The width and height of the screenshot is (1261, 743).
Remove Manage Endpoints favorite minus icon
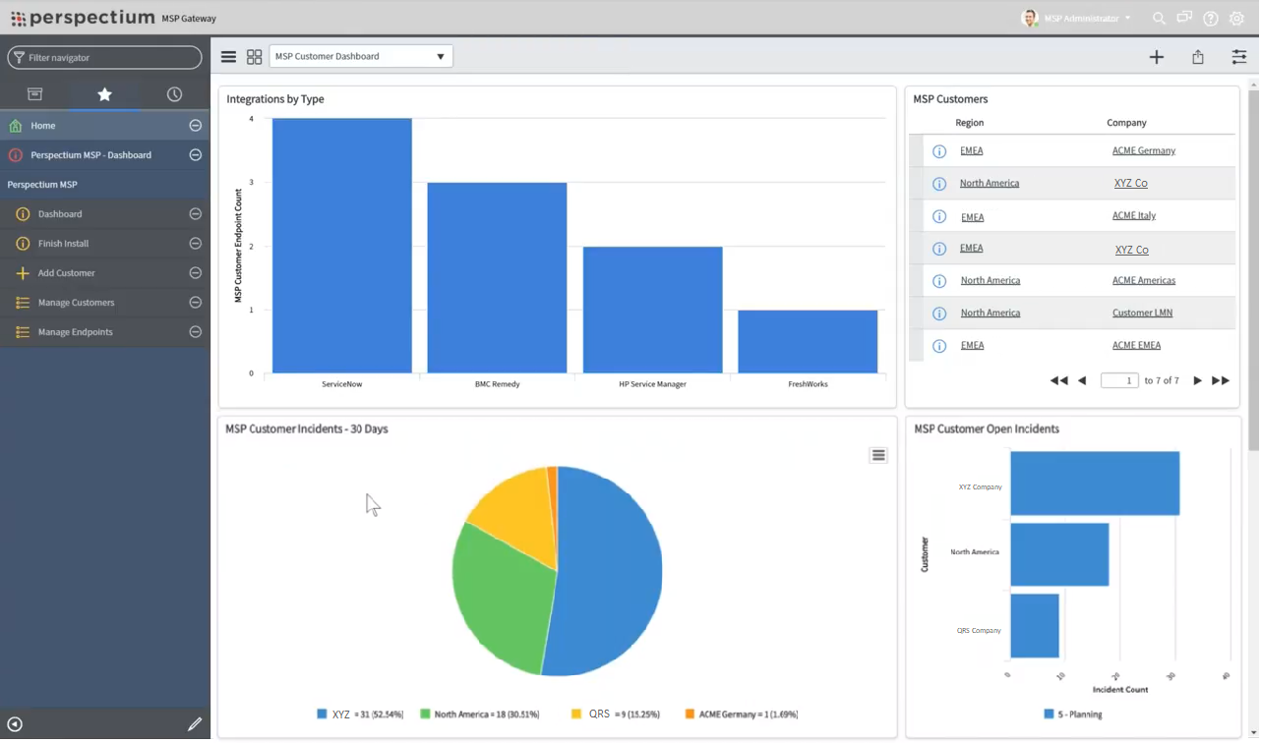pyautogui.click(x=196, y=332)
